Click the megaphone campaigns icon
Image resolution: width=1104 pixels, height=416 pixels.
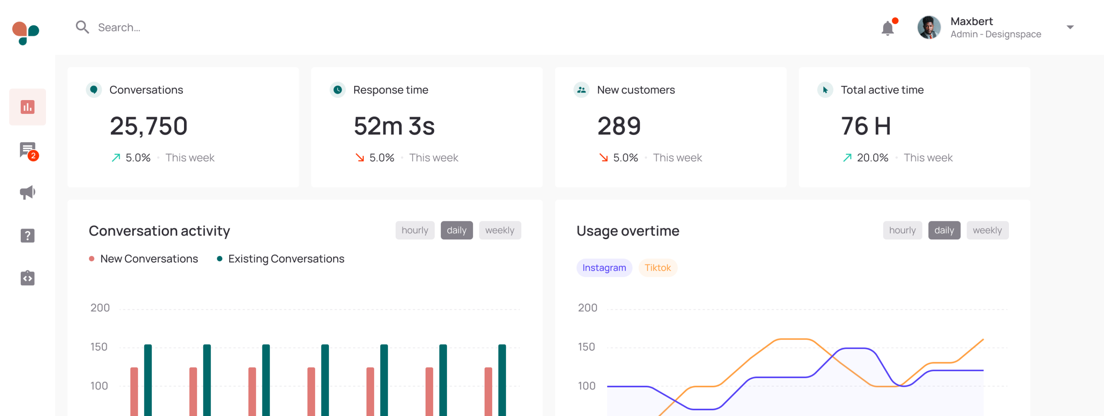27,192
